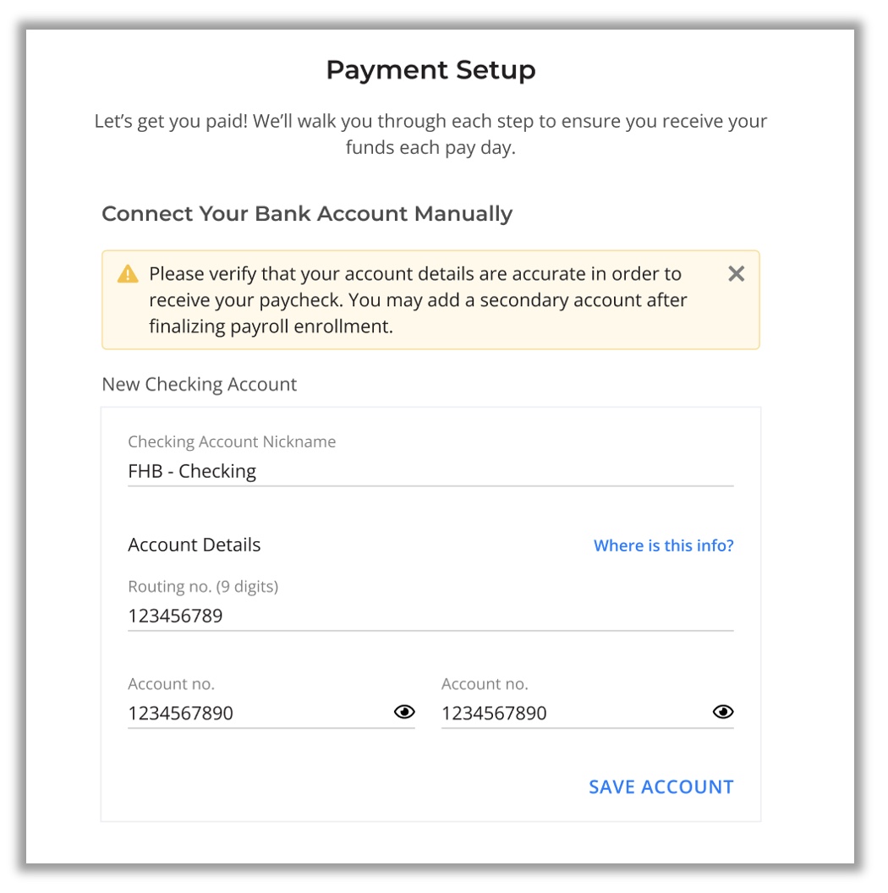Click the yellow warning triangle icon
The image size is (888, 893).
point(128,274)
